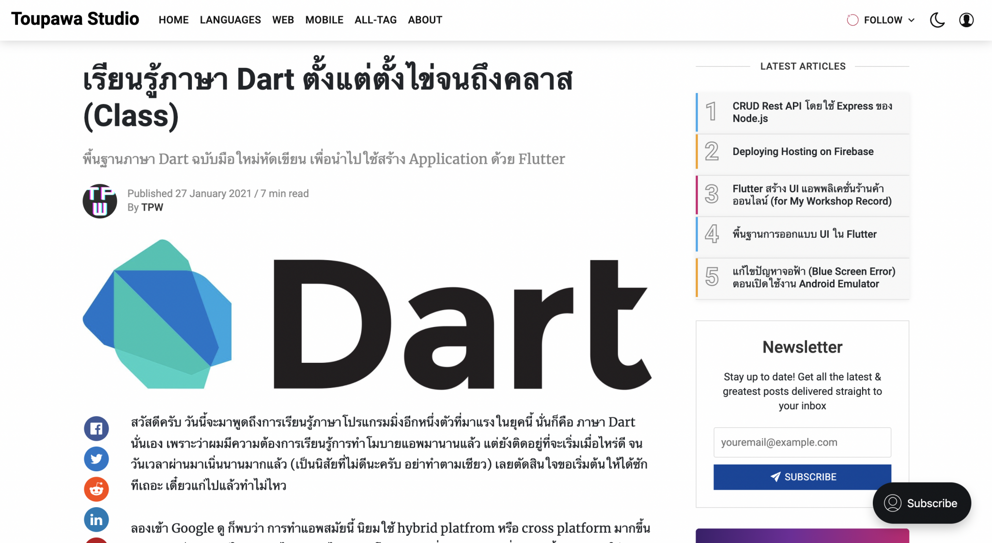Open Web menu
This screenshot has width=992, height=543.
283,20
